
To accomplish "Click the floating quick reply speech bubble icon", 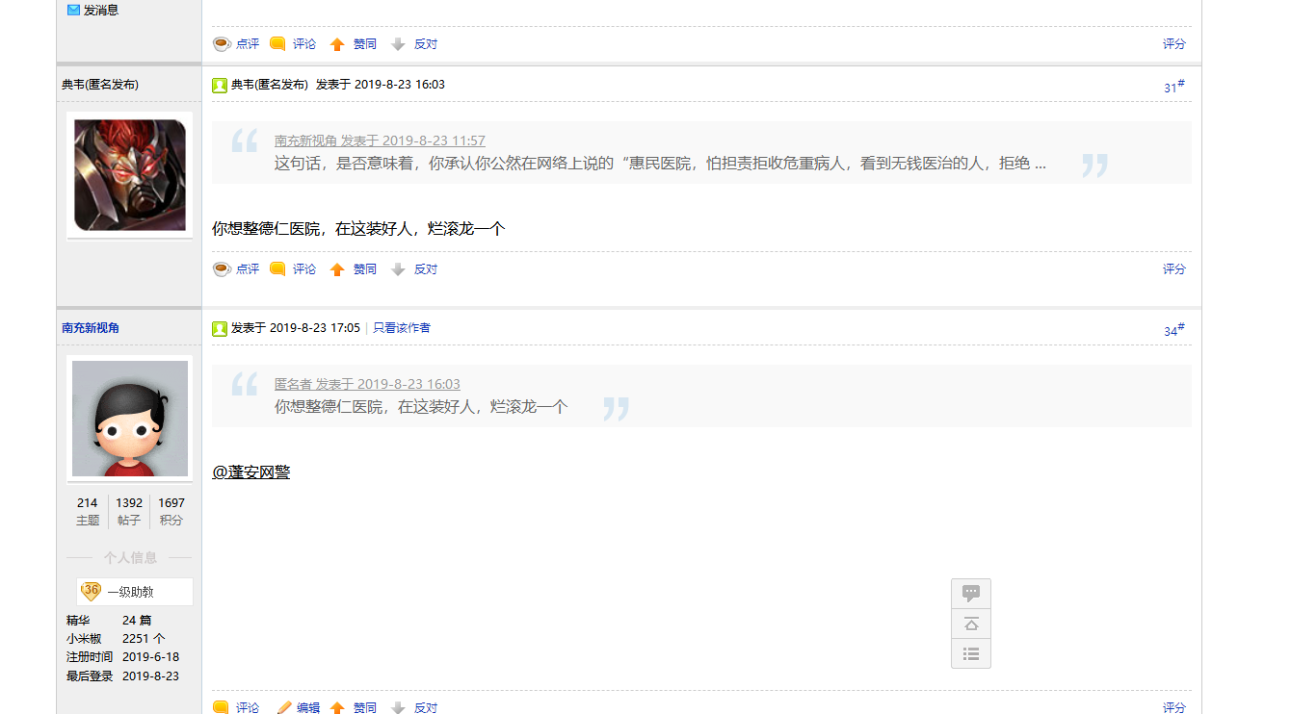I will (x=970, y=593).
